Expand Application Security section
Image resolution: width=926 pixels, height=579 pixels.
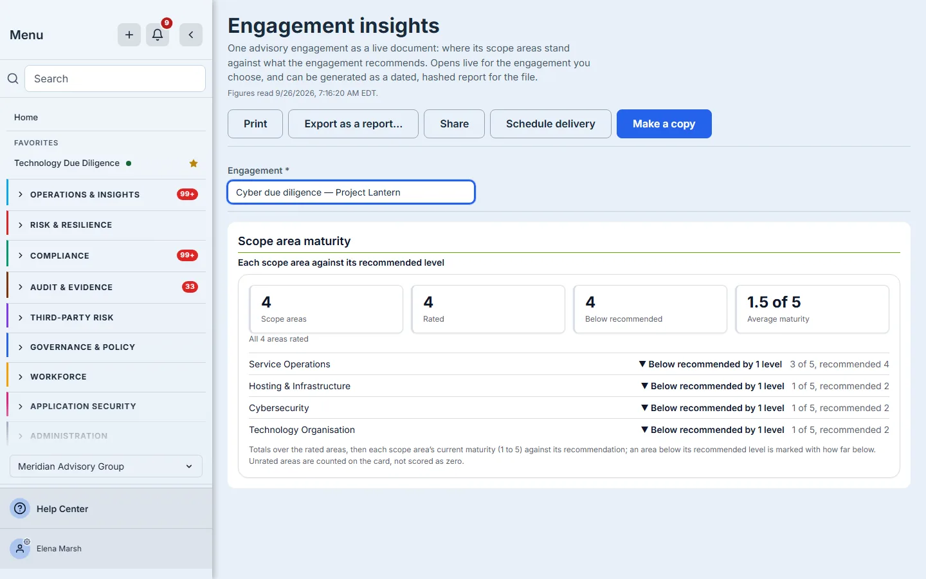tap(106, 407)
